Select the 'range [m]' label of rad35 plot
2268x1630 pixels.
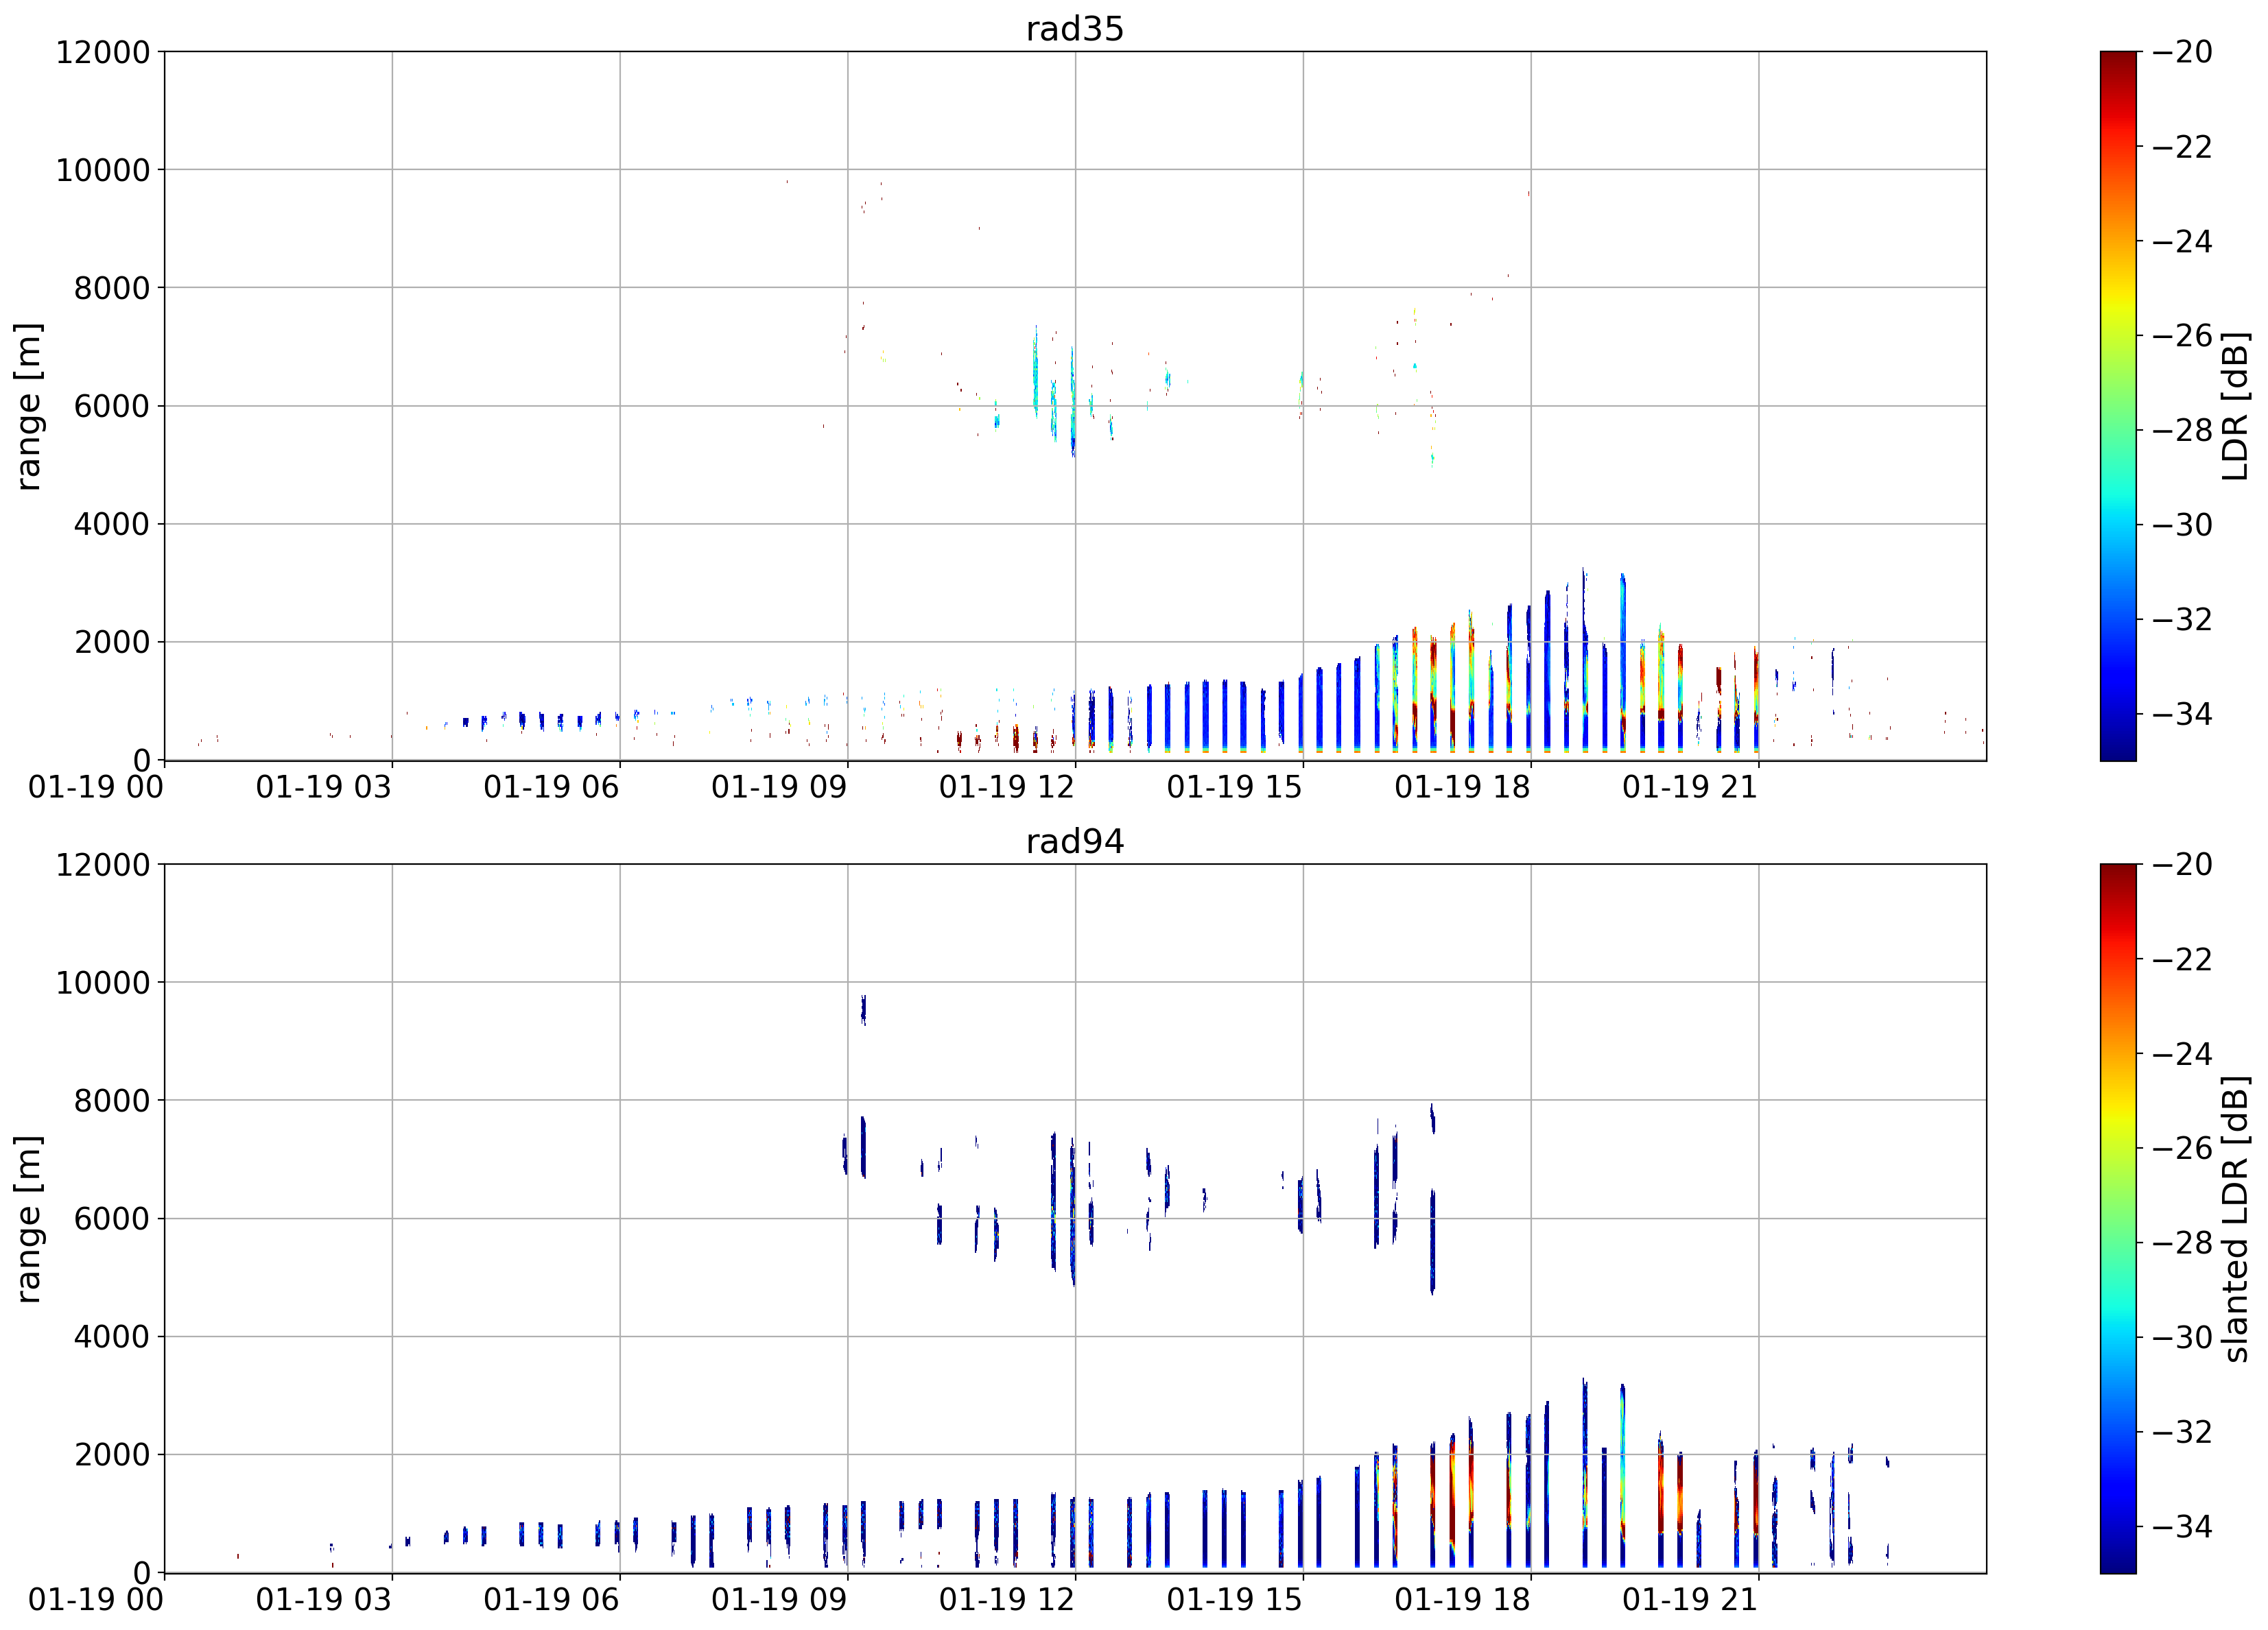(x=28, y=406)
